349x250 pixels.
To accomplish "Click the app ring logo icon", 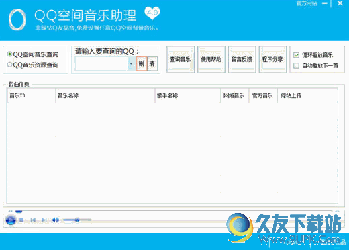I will 17,19.
